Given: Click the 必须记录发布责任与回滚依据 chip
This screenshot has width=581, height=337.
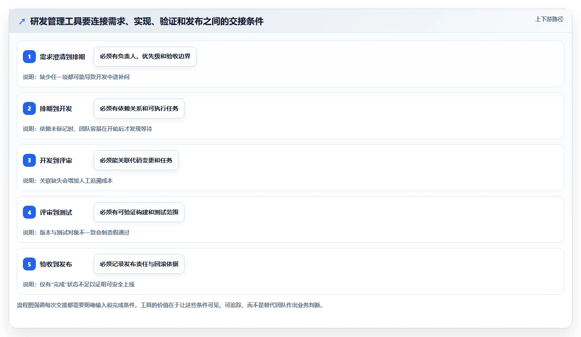Looking at the screenshot, I should pyautogui.click(x=139, y=264).
